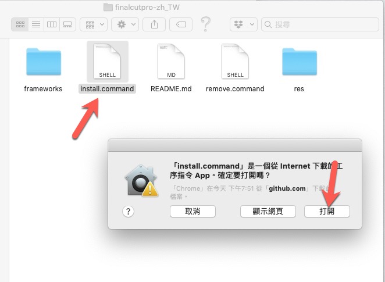385x282 pixels.
Task: Click the install.command file name label
Action: 107,89
